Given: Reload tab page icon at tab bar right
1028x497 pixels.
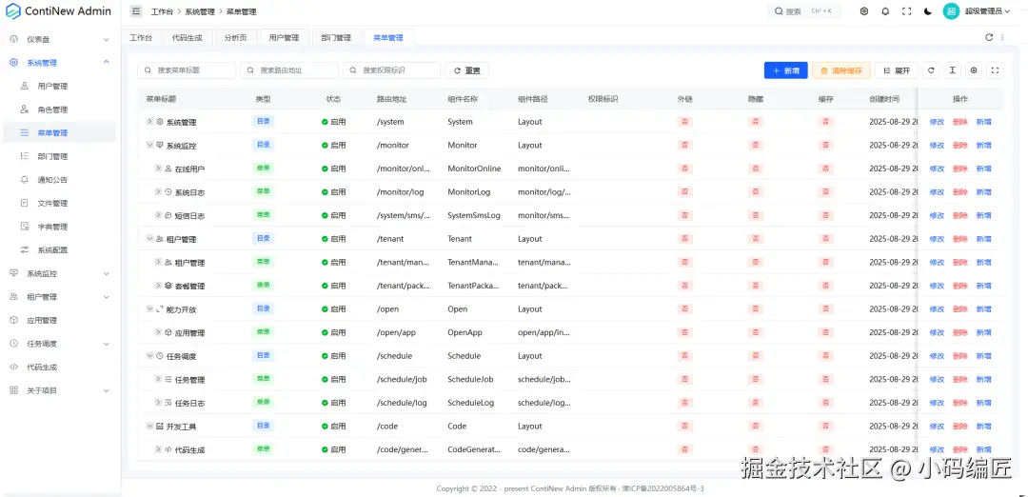Looking at the screenshot, I should 989,37.
